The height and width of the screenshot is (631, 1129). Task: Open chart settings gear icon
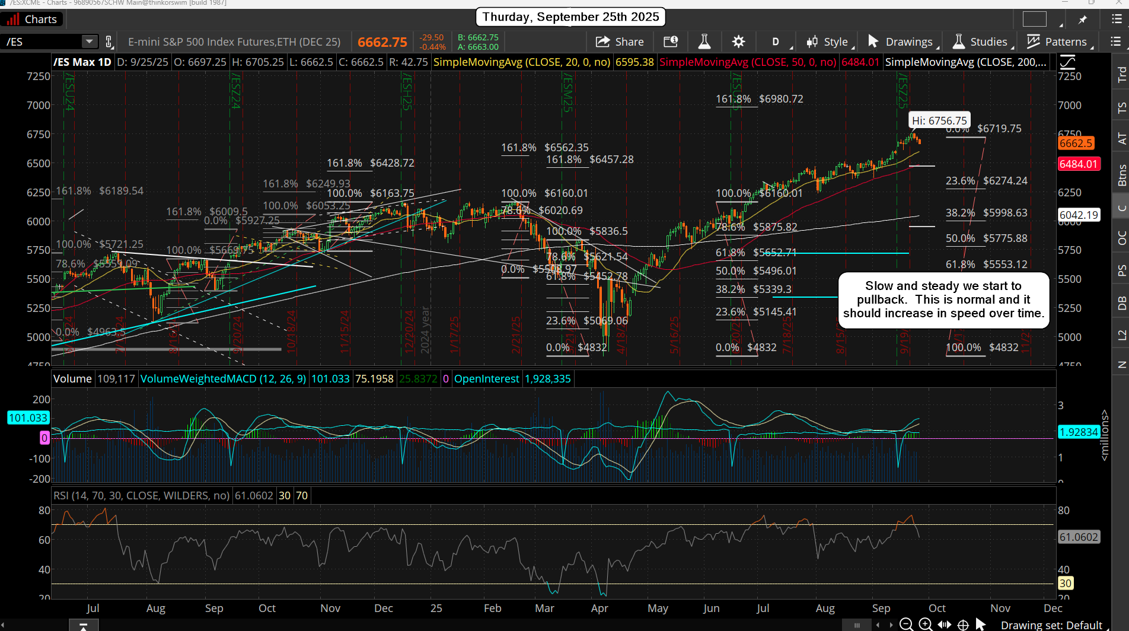point(738,42)
